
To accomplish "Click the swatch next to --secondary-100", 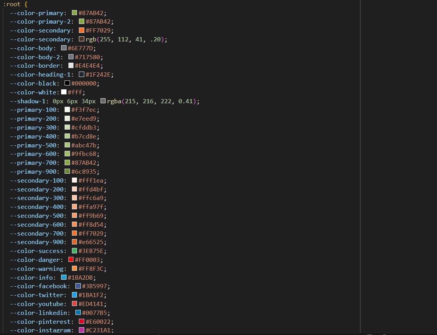I will [x=74, y=180].
